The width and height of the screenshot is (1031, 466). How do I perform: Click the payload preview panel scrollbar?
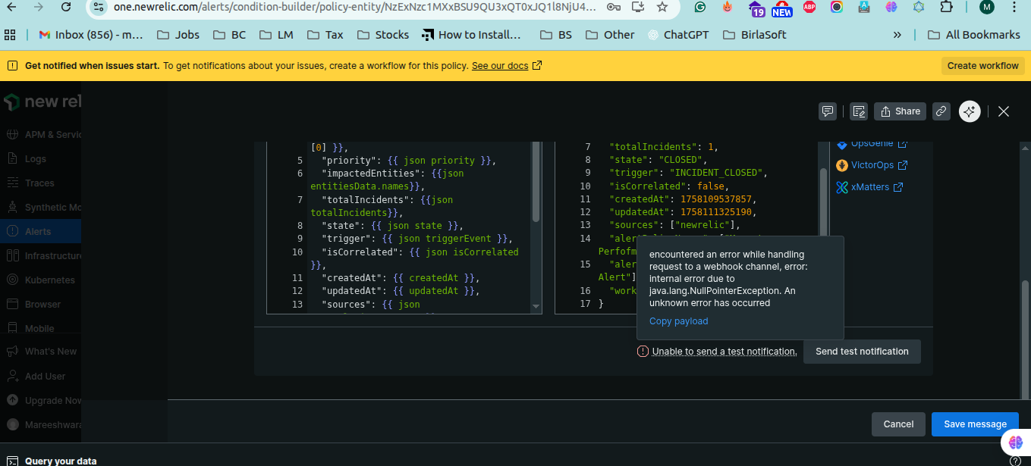coord(823,201)
